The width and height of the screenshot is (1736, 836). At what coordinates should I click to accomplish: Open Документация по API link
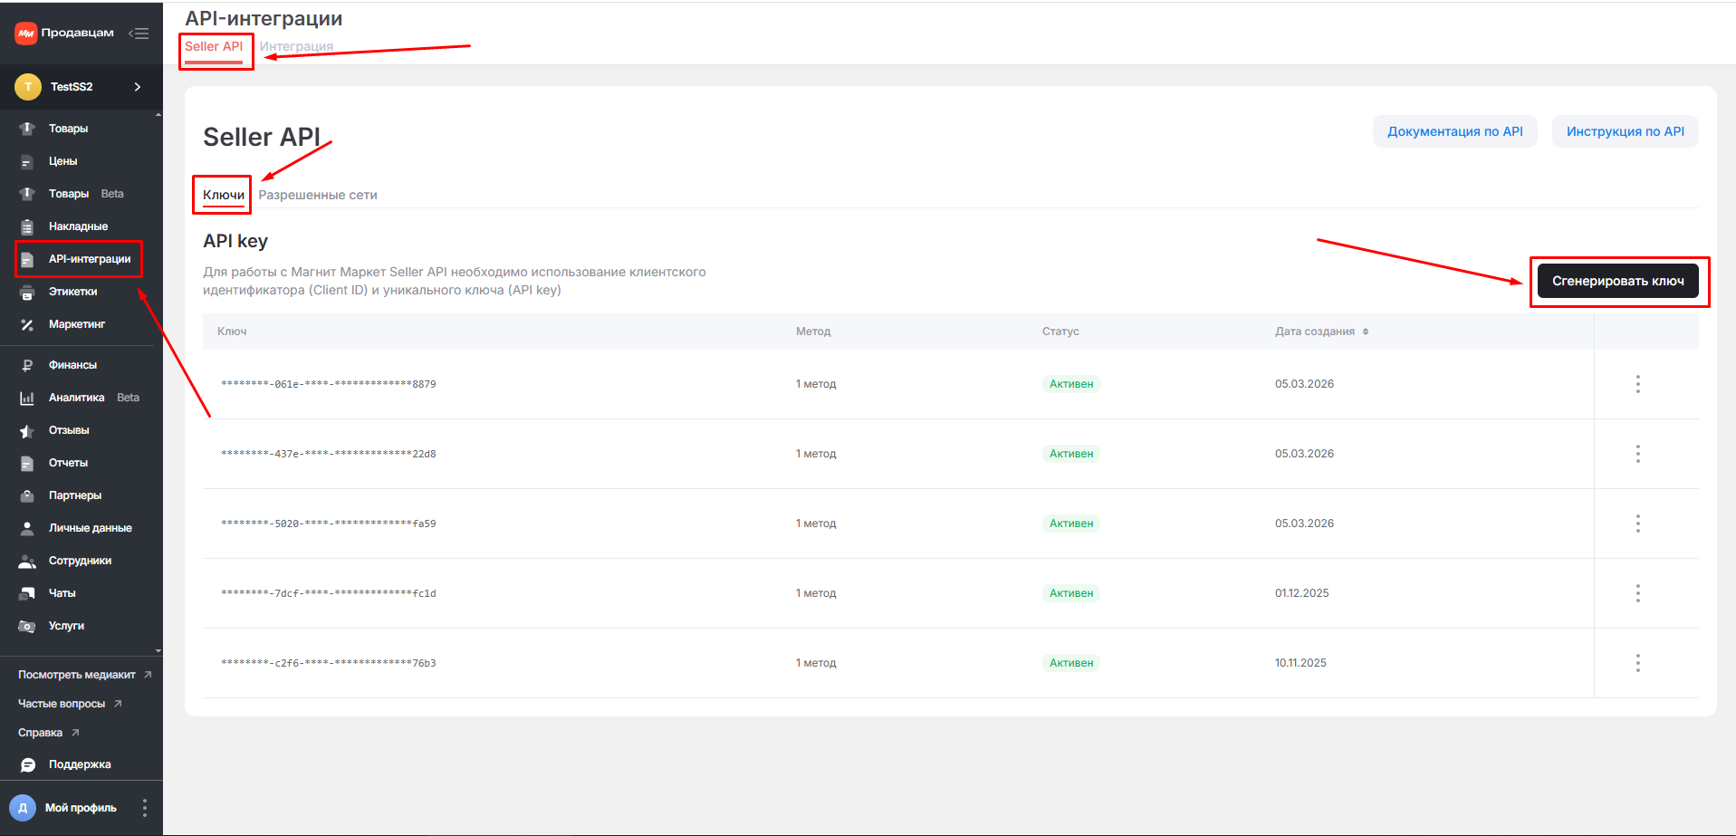[x=1454, y=131]
